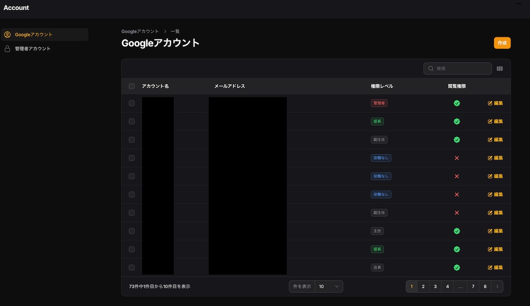
Task: Click green check icon in 店長 row
Action: point(457,267)
